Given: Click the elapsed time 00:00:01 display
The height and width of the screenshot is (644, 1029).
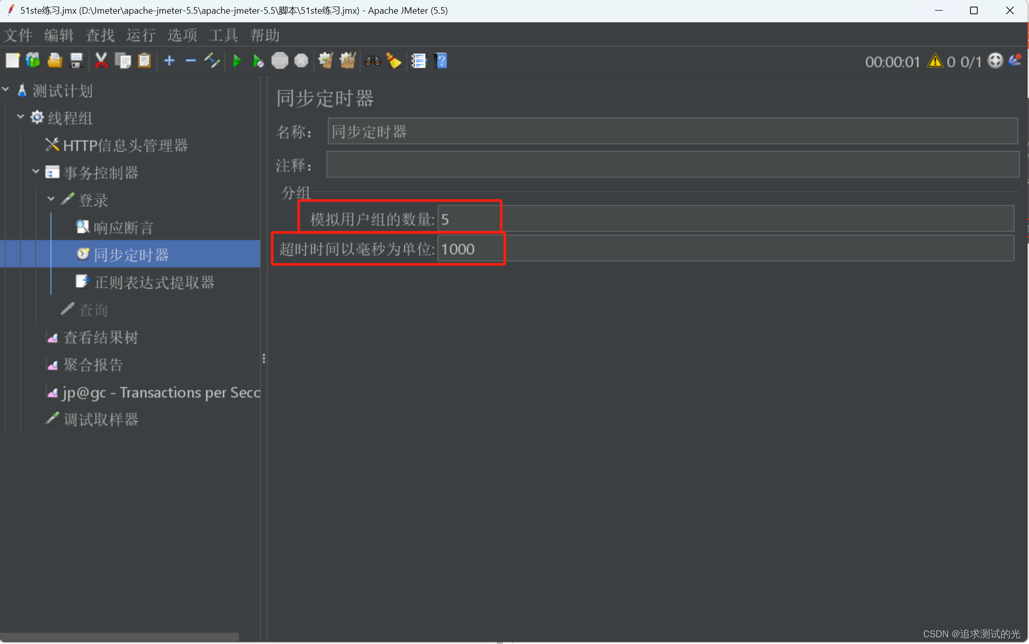Looking at the screenshot, I should coord(892,62).
